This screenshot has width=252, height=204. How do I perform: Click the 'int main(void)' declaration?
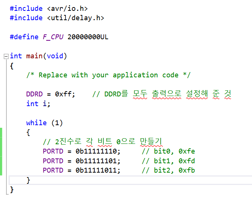(x=38, y=56)
